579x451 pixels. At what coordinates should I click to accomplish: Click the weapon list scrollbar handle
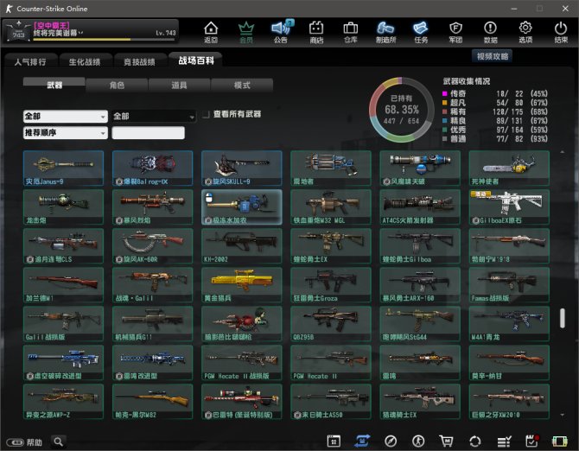coord(562,318)
